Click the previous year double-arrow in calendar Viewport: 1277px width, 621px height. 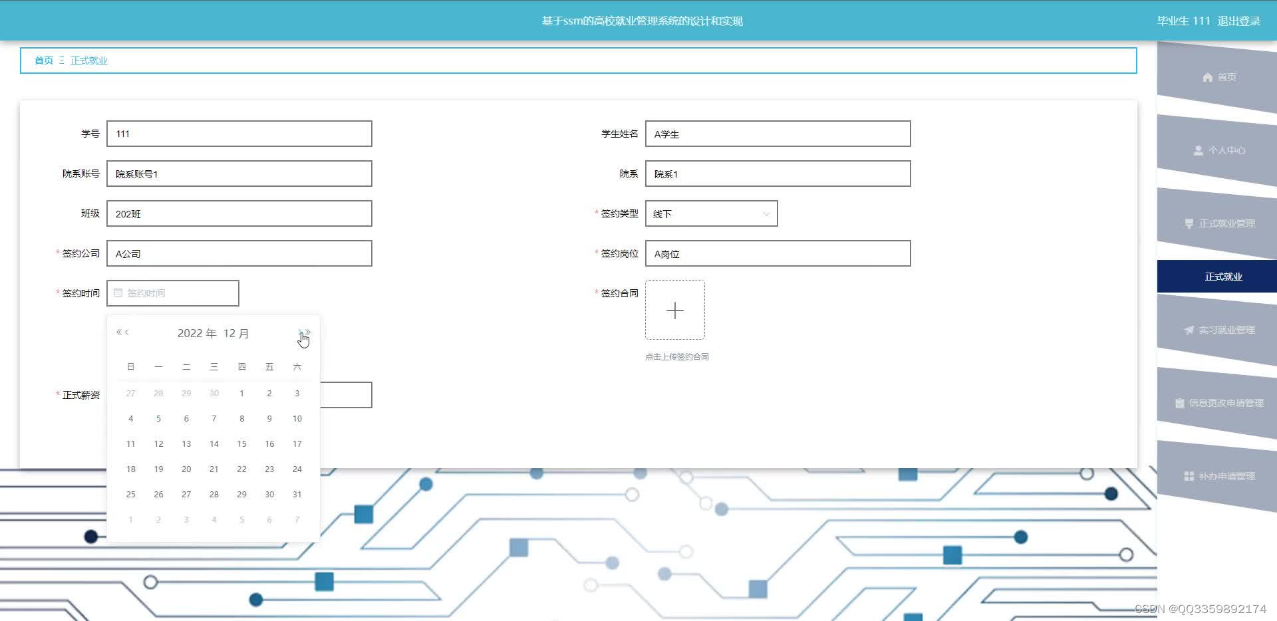pos(118,332)
